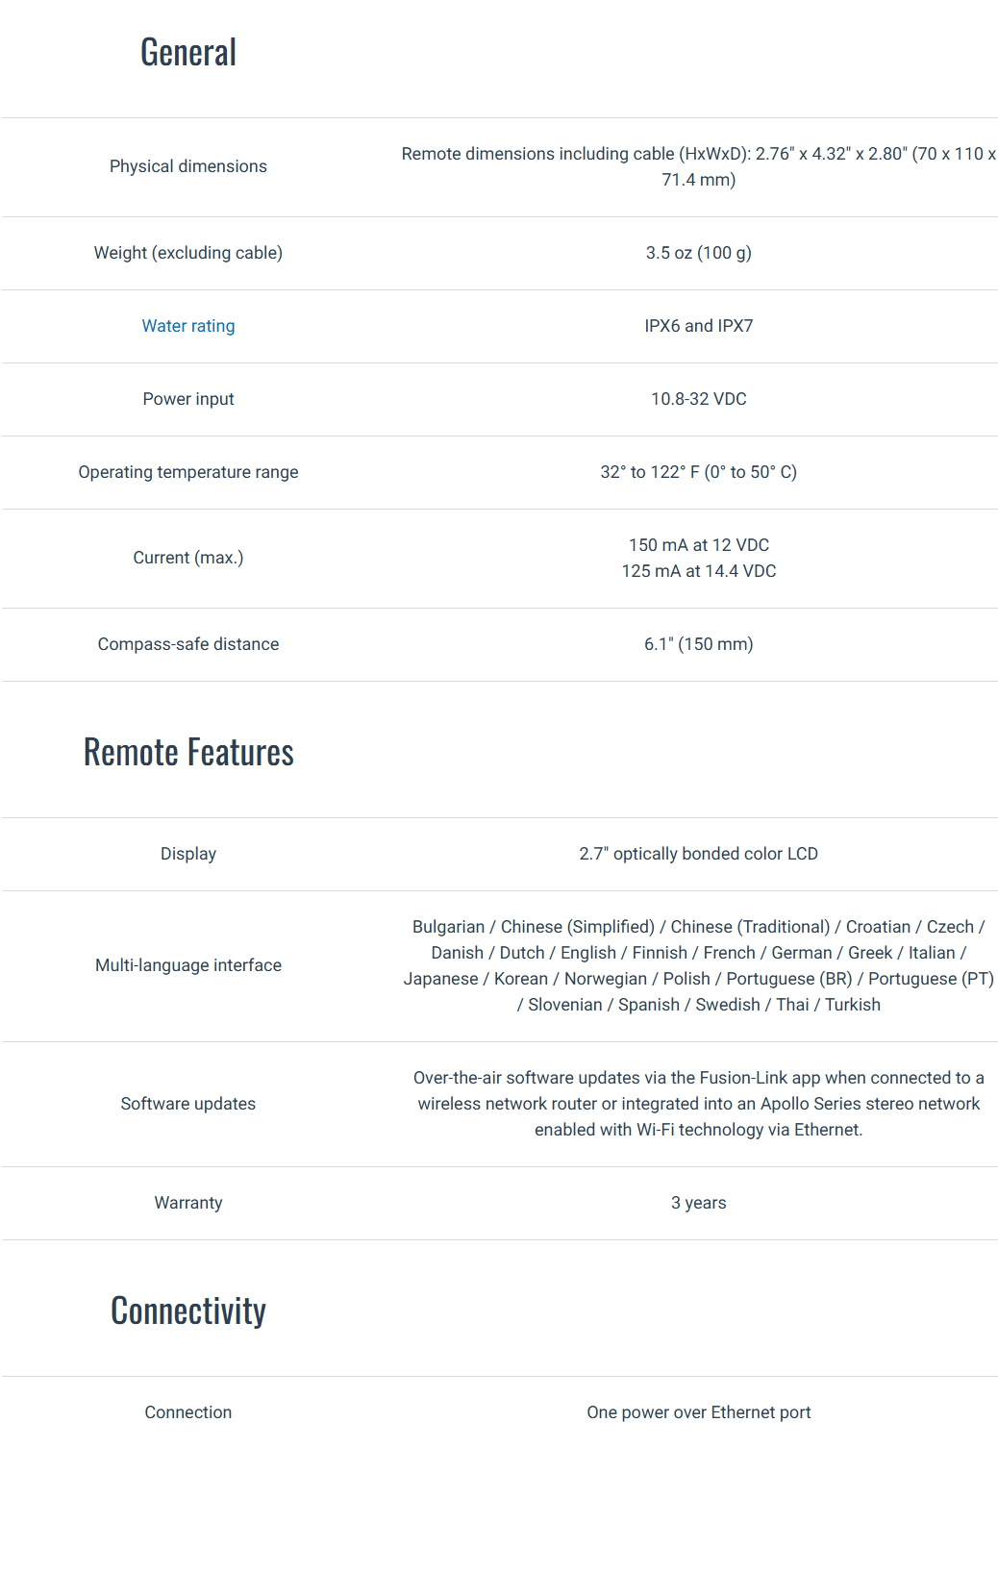Click the Remote Features section heading
998x1572 pixels.
188,752
